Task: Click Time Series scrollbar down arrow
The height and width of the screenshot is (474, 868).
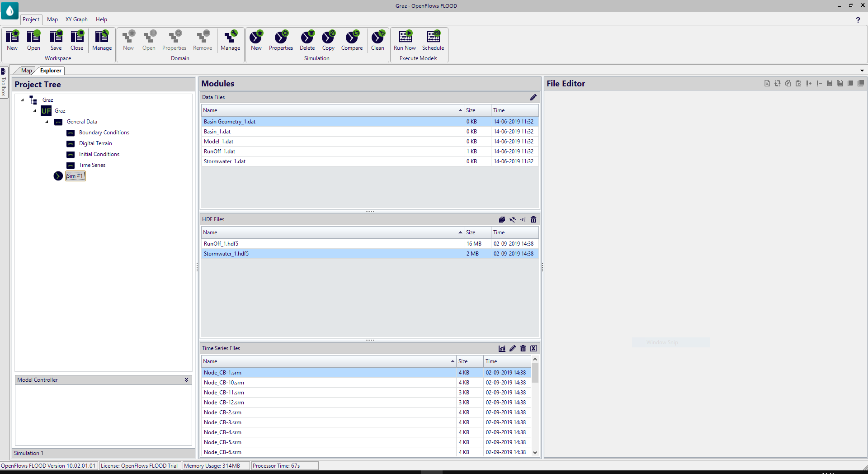Action: (x=535, y=452)
